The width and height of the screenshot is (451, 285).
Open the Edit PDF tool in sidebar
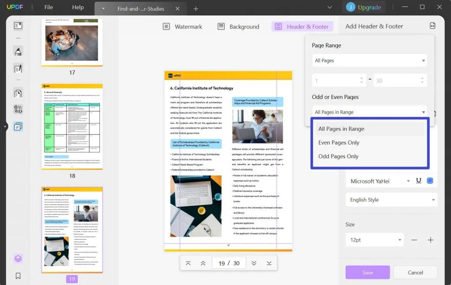pyautogui.click(x=18, y=69)
